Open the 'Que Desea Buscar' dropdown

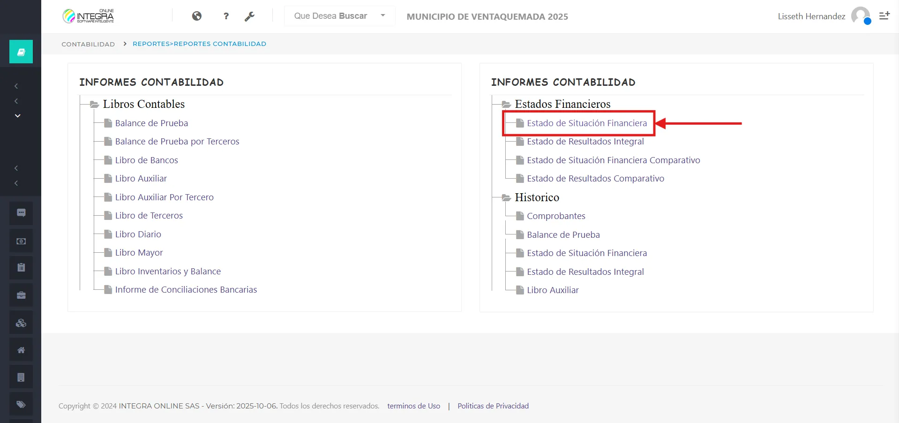339,16
